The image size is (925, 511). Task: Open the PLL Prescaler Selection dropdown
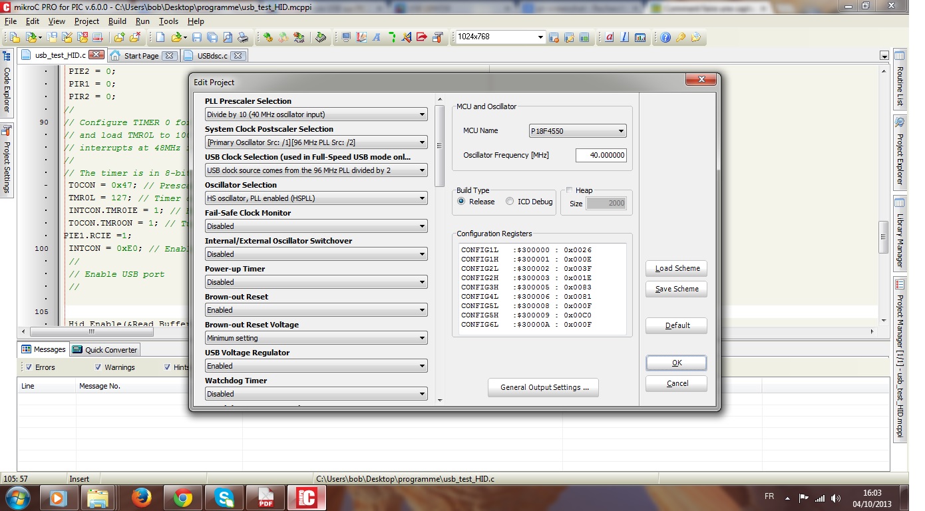click(x=316, y=114)
